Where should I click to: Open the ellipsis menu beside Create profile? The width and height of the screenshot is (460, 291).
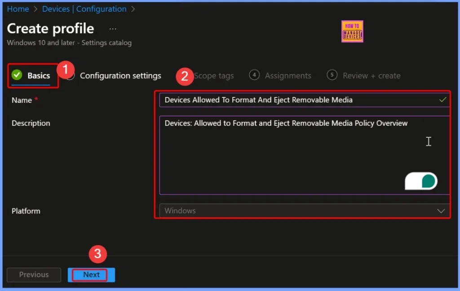[x=113, y=29]
